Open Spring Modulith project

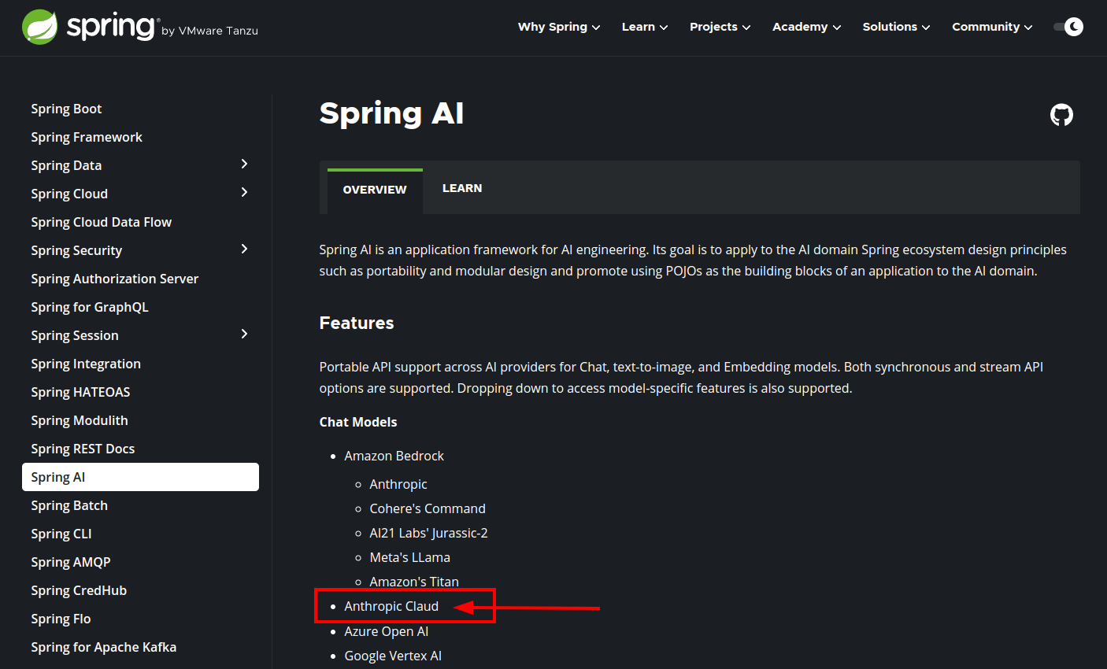pos(79,420)
